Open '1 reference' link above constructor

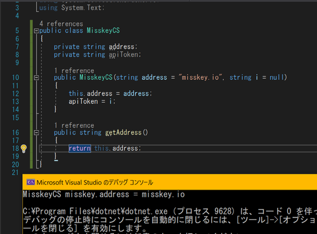tap(74, 70)
